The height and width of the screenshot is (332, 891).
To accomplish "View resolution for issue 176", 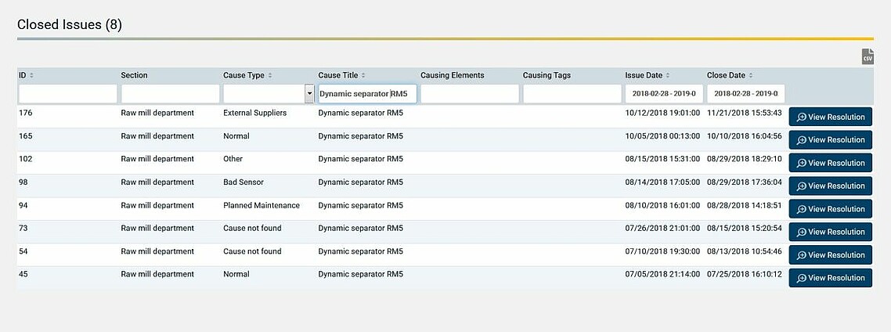I will (830, 117).
